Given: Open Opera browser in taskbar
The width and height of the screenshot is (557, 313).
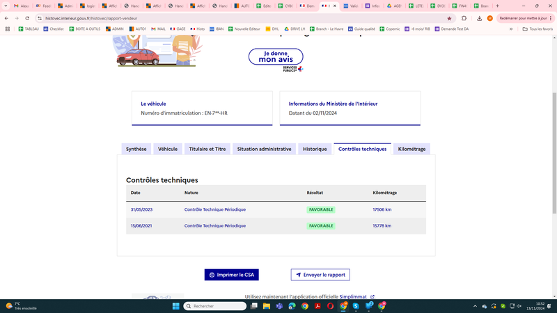Looking at the screenshot, I should coord(330,306).
